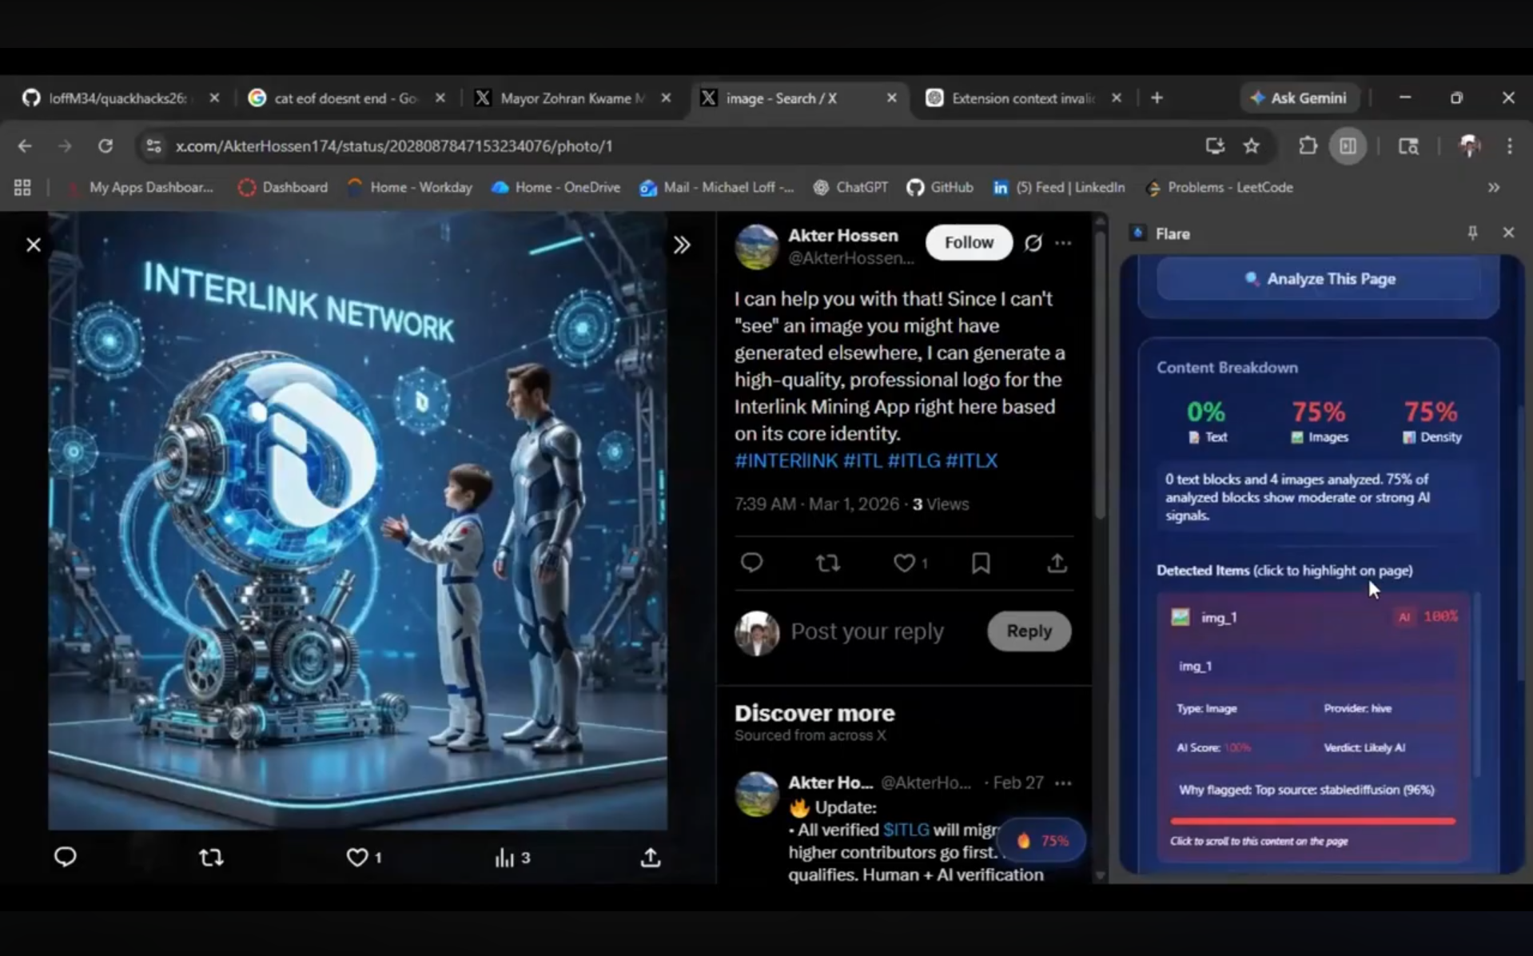Open the Chrome profile avatar

[1469, 146]
